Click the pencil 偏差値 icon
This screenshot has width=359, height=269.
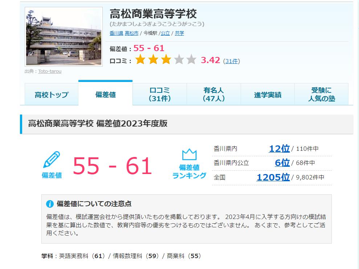(51, 160)
